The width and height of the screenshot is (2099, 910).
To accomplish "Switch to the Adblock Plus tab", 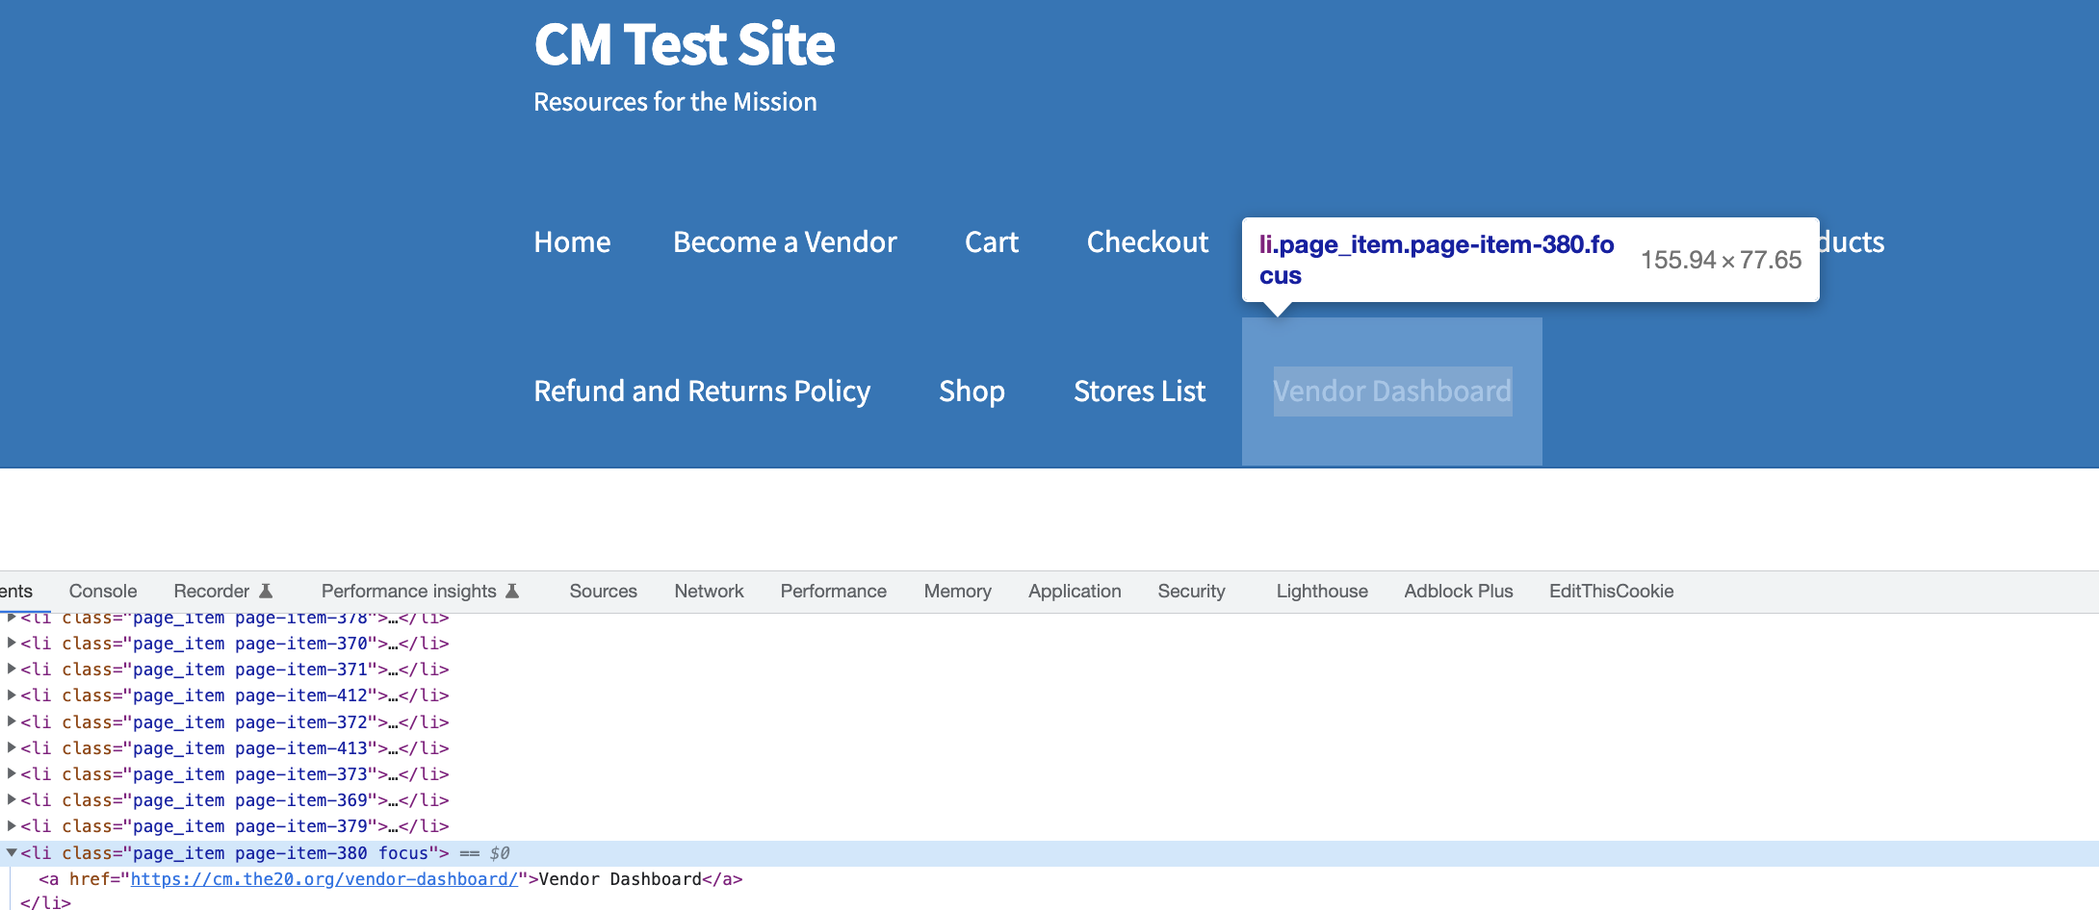I will 1459,591.
